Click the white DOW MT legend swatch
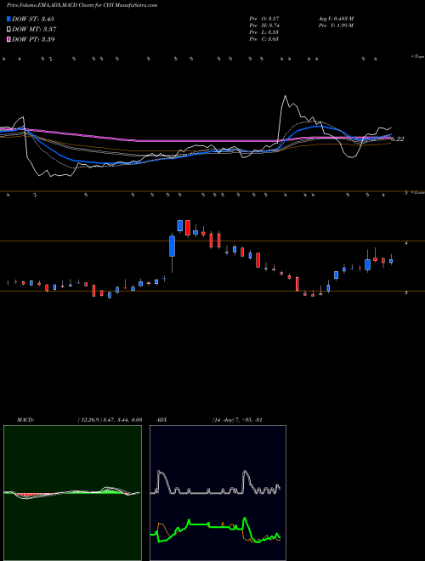425x561 pixels. pos(8,29)
